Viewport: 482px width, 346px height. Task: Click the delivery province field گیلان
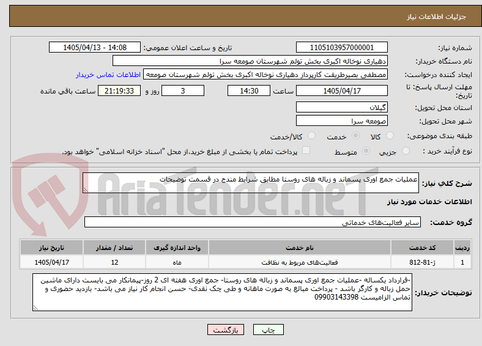[341, 107]
